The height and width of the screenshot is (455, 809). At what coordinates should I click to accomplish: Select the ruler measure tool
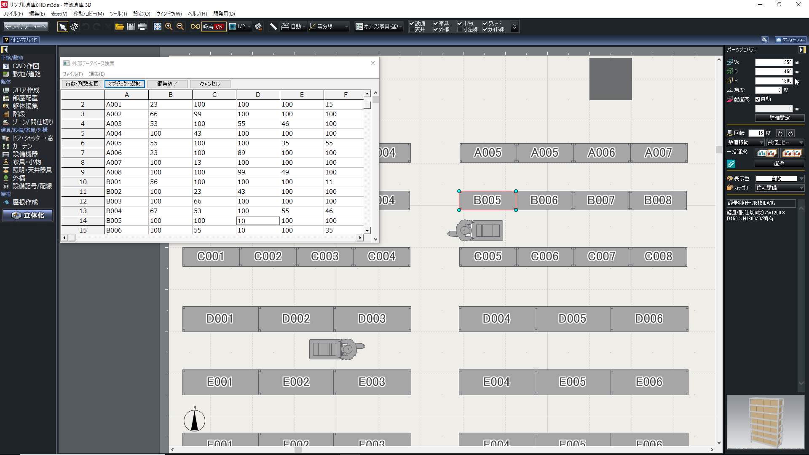[x=273, y=27]
